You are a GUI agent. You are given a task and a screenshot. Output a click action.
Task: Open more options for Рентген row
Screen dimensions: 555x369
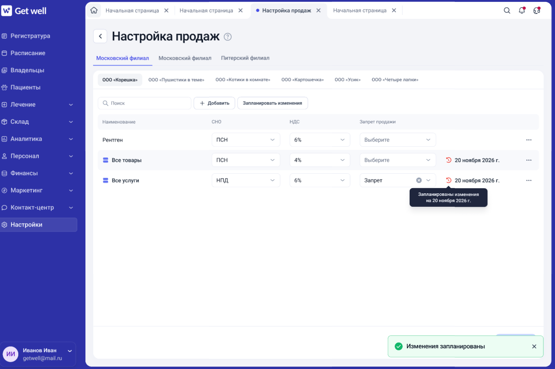529,140
